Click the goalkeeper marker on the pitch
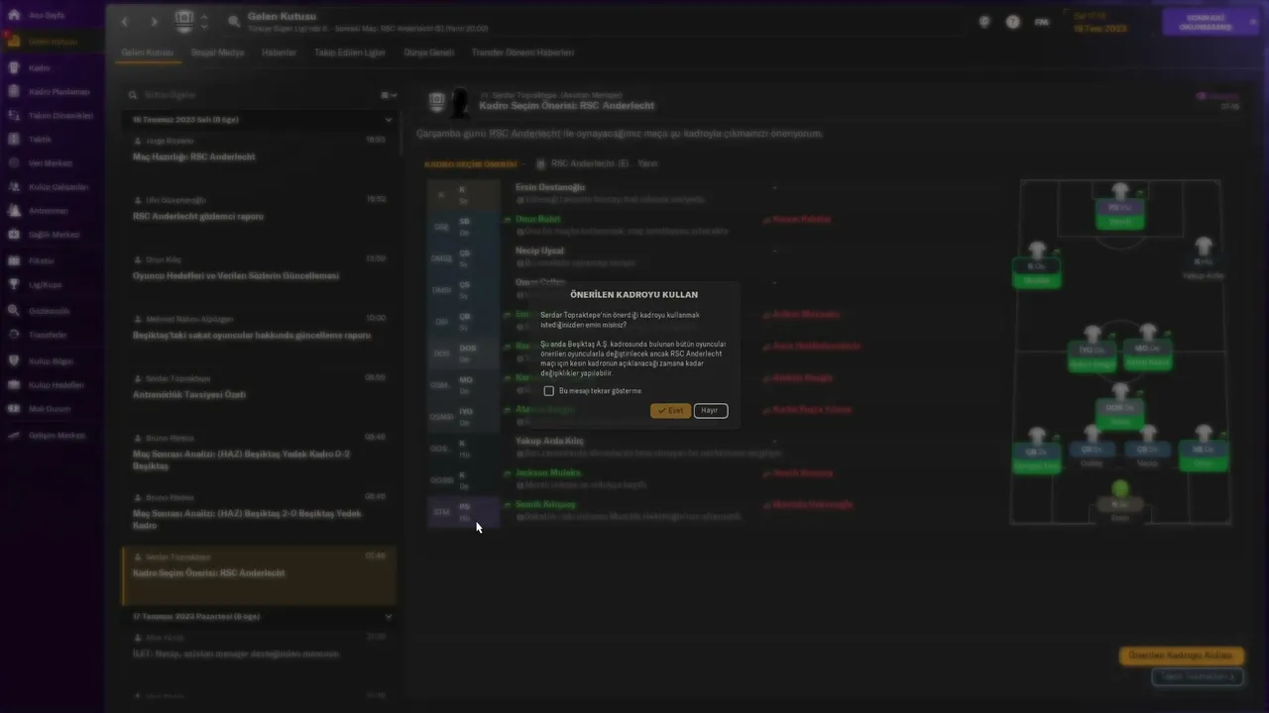1269x713 pixels. click(1120, 489)
